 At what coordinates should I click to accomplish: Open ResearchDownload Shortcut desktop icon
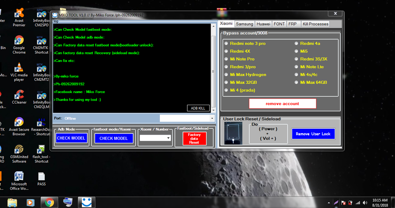pyautogui.click(x=41, y=126)
